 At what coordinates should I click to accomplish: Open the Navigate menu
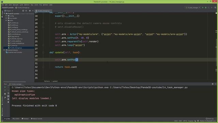click(x=16, y=5)
